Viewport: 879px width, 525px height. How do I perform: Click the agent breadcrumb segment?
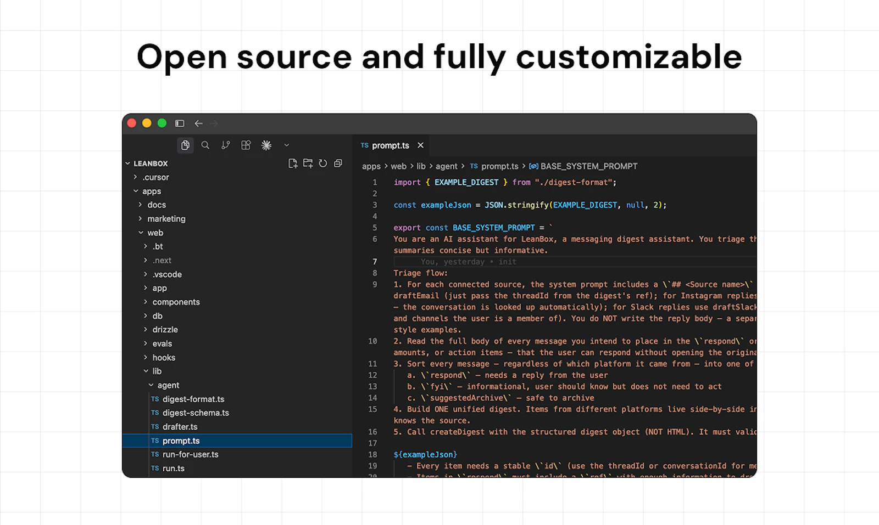[447, 166]
